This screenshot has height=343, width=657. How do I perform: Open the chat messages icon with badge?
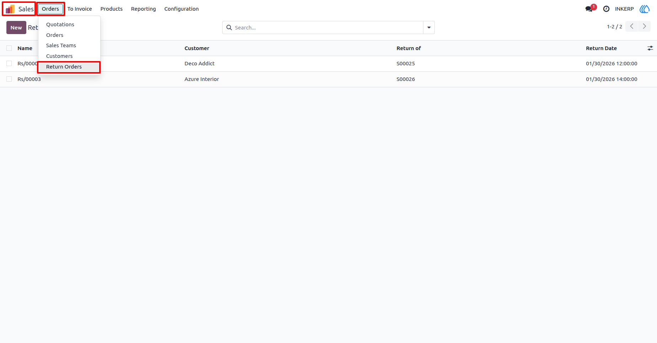(590, 9)
